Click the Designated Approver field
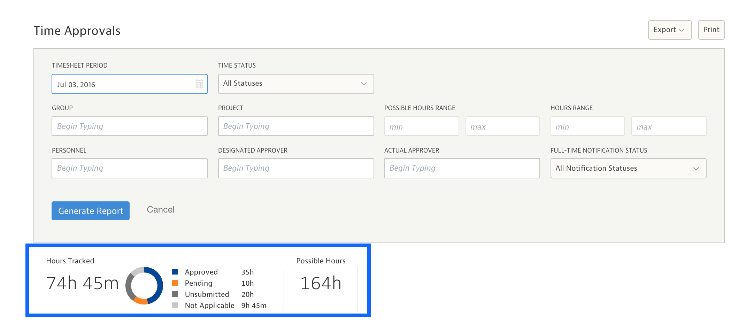Screen dimensions: 754x324 click(x=296, y=168)
